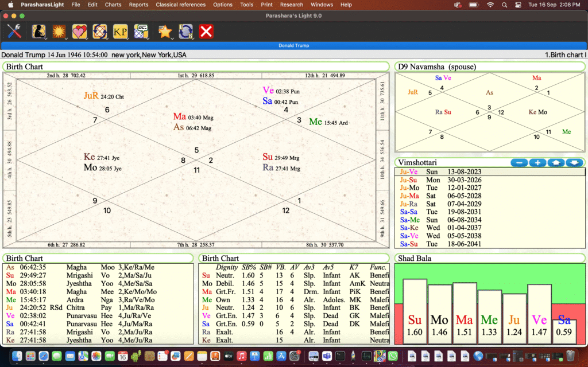588x367 pixels.
Task: Click the '1st h. 29 618.85' house label
Action: pos(196,75)
